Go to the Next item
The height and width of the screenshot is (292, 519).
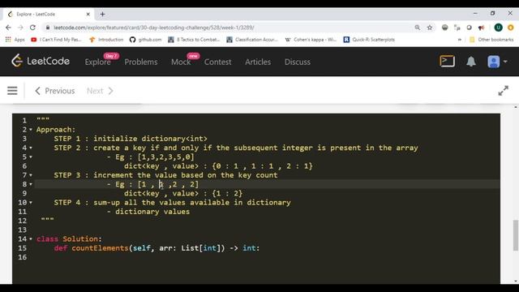(x=100, y=91)
